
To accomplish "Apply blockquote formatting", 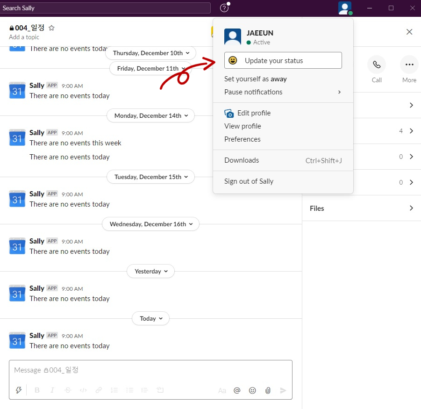I will point(145,390).
